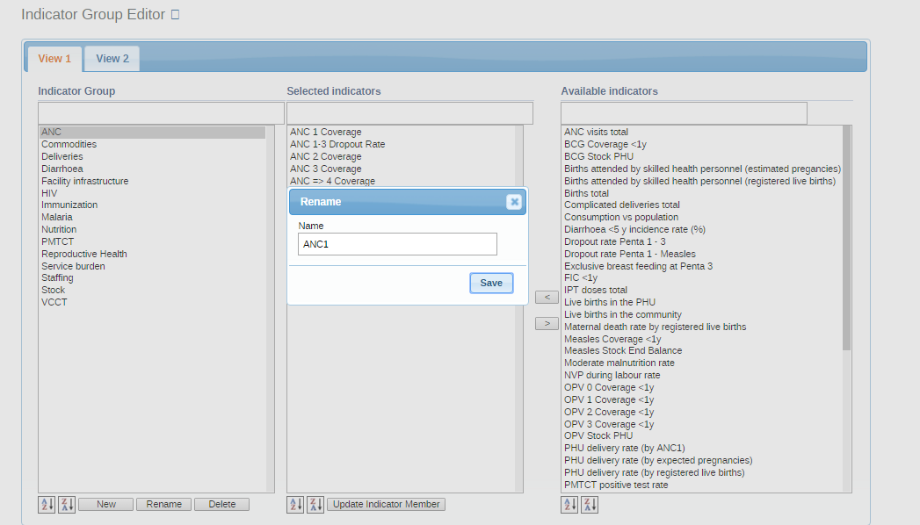Save the renamed indicator group
This screenshot has height=525, width=920.
(491, 283)
